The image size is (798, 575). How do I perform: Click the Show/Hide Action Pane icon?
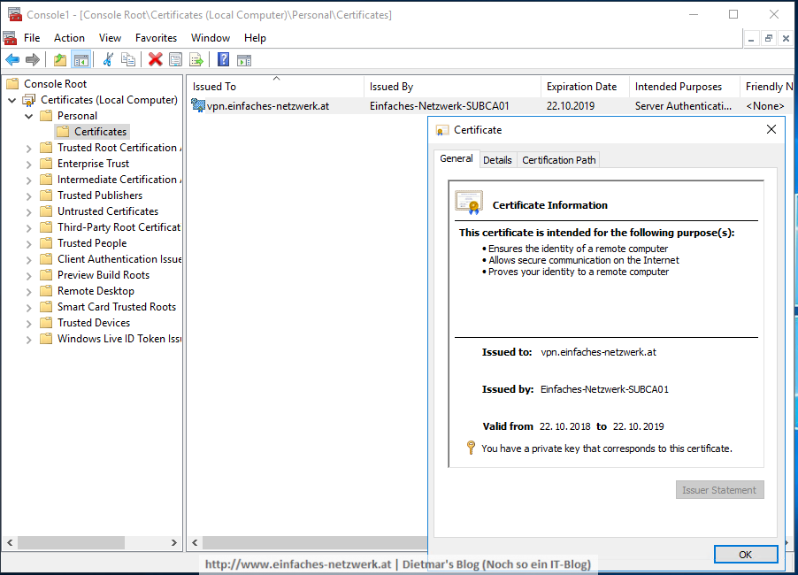244,60
